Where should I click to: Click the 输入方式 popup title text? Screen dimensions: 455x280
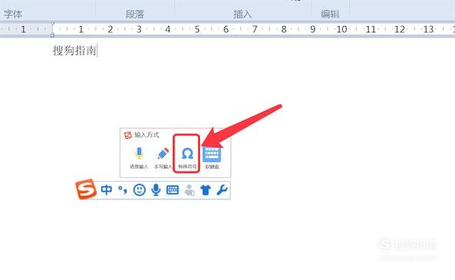147,135
